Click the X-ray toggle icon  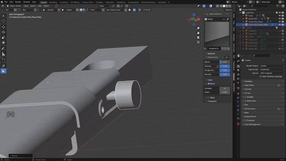pyautogui.click(x=218, y=6)
